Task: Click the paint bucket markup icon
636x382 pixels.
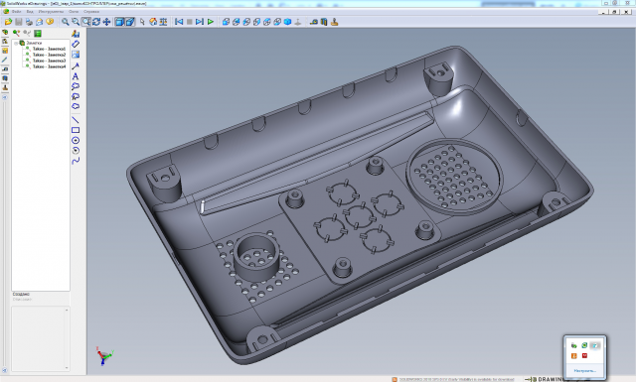Action: click(76, 34)
